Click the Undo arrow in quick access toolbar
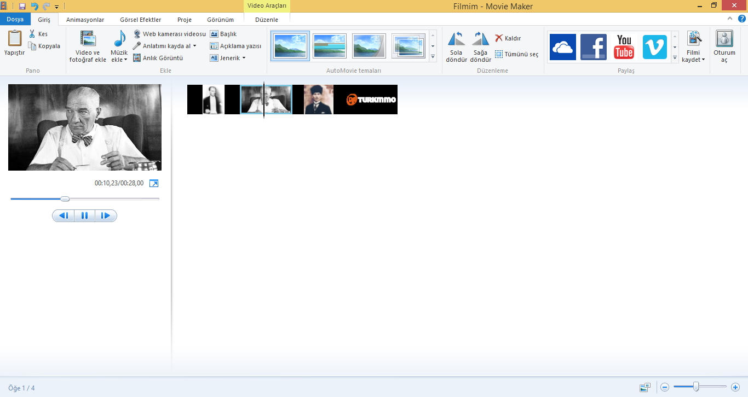Viewport: 748px width, 397px height. pyautogui.click(x=34, y=6)
